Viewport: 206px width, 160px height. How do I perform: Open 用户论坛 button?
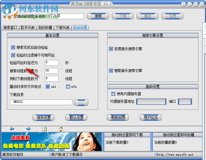151,117
